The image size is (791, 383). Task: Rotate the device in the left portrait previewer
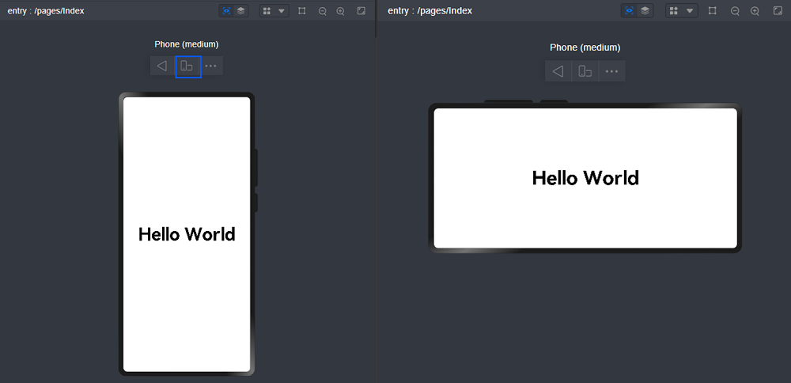pos(188,66)
